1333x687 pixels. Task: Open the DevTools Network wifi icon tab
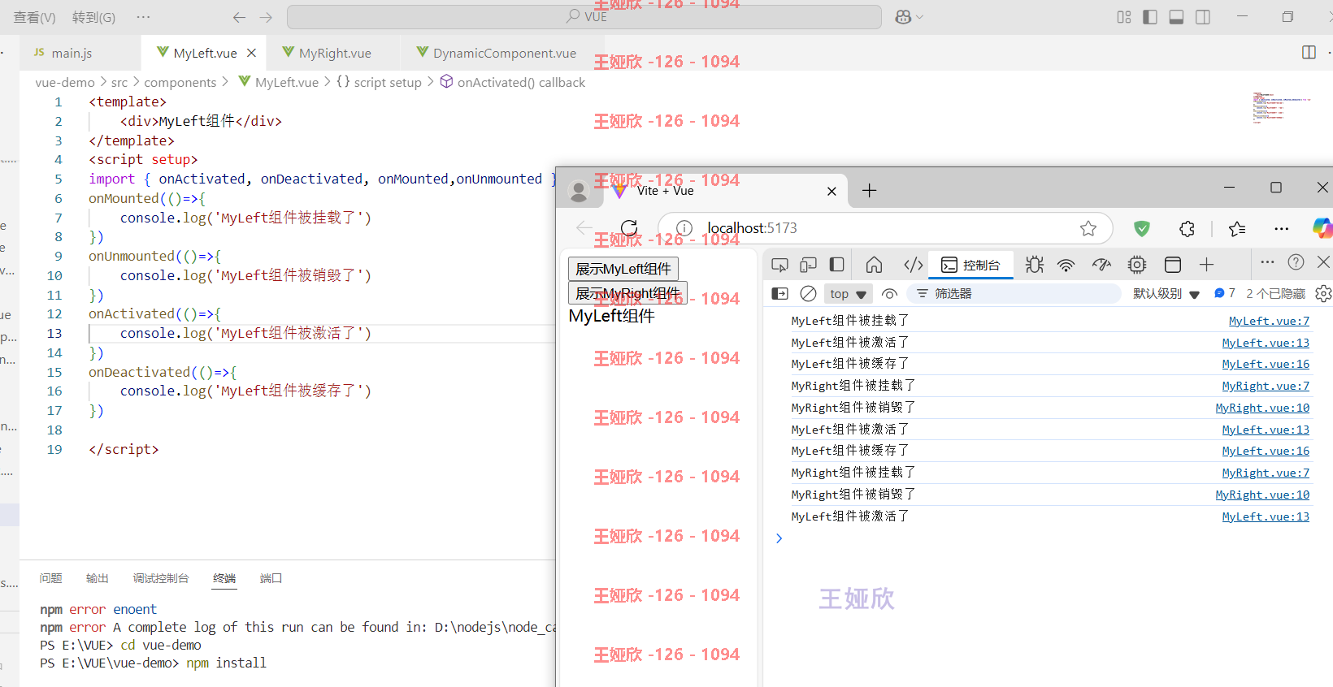(1066, 265)
